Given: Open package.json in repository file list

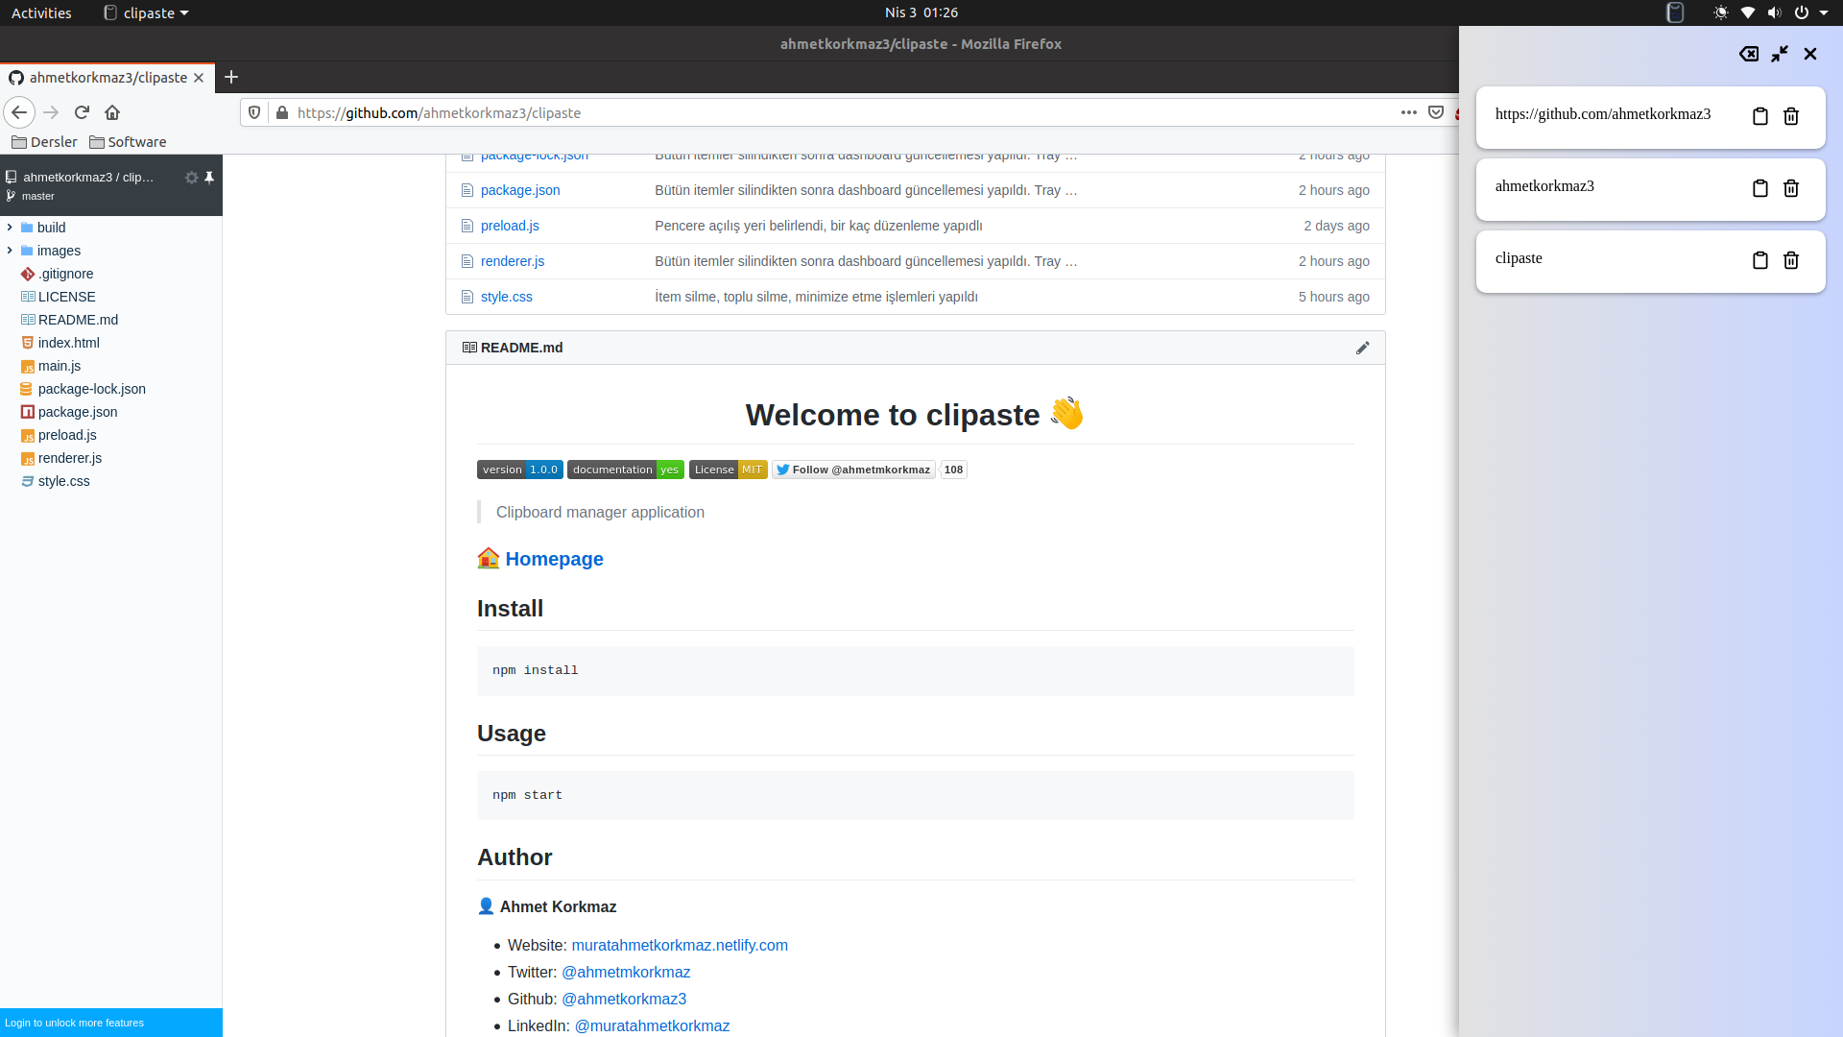Looking at the screenshot, I should point(520,190).
